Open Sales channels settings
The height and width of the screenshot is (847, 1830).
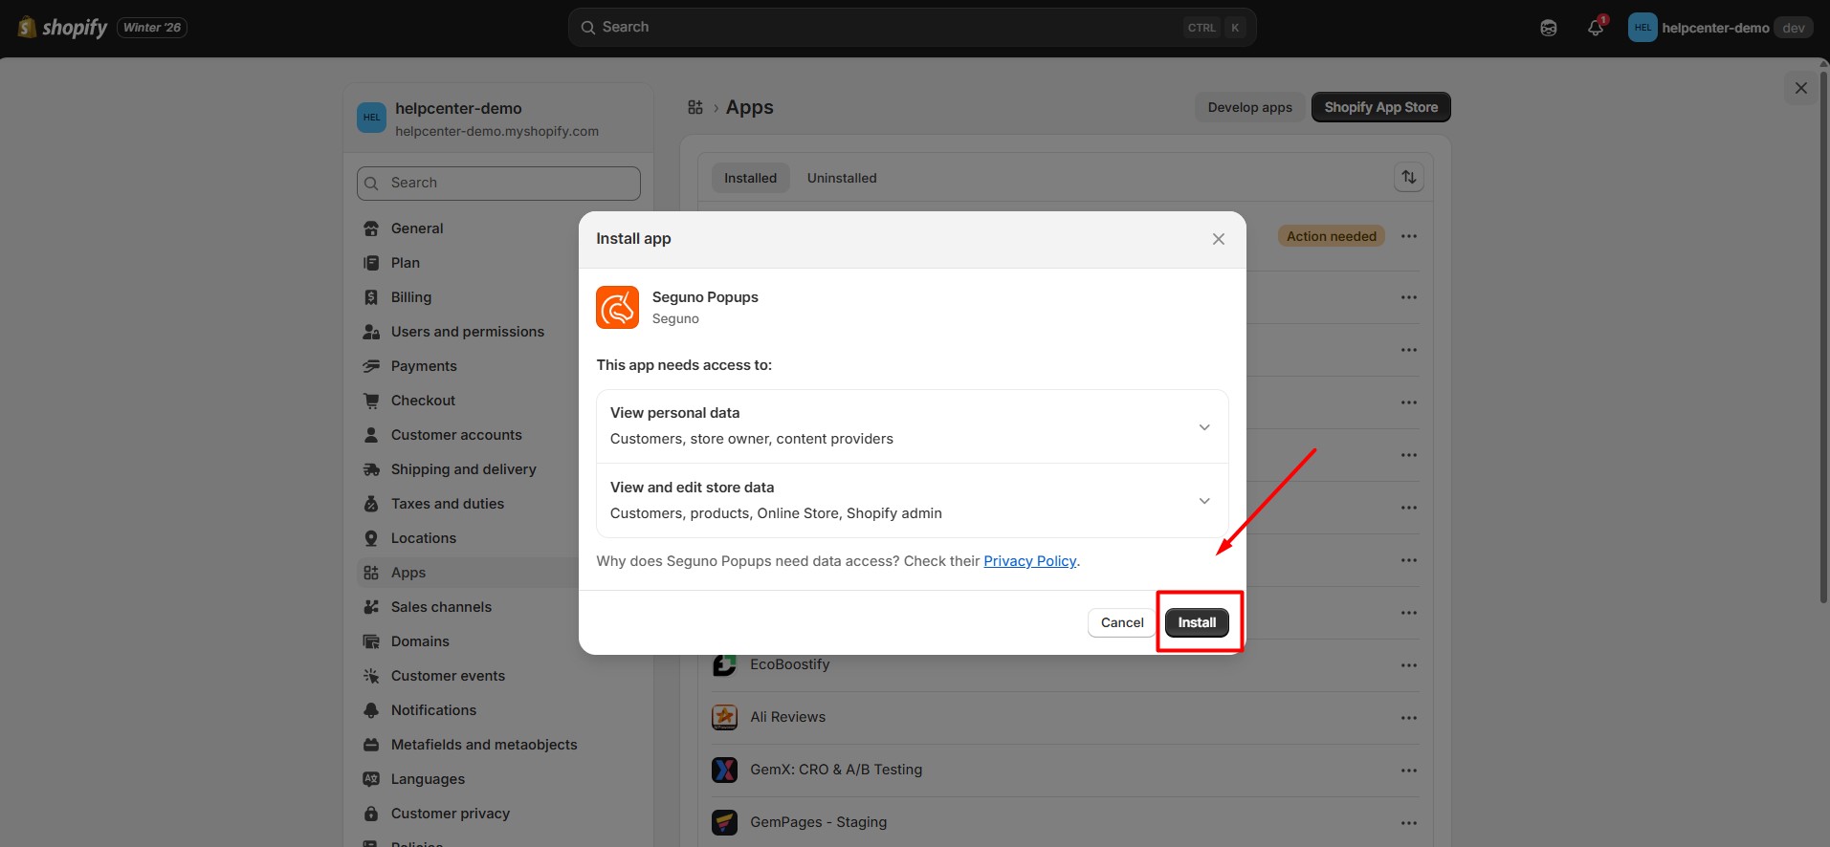point(441,607)
